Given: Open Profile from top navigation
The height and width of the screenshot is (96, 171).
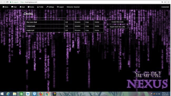Looking at the screenshot, I should [40, 7].
